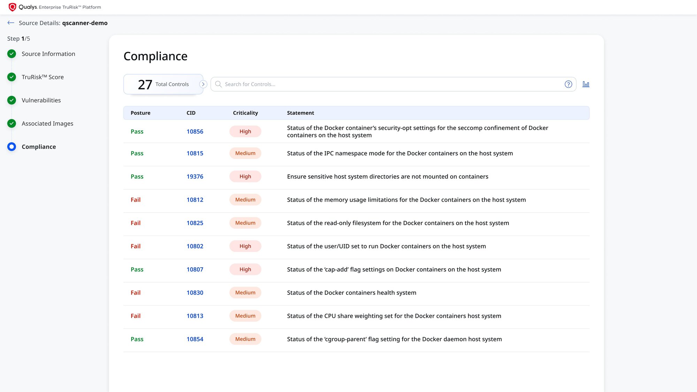Select the user/UID statement
Viewport: 697px width, 392px height.
(386, 246)
